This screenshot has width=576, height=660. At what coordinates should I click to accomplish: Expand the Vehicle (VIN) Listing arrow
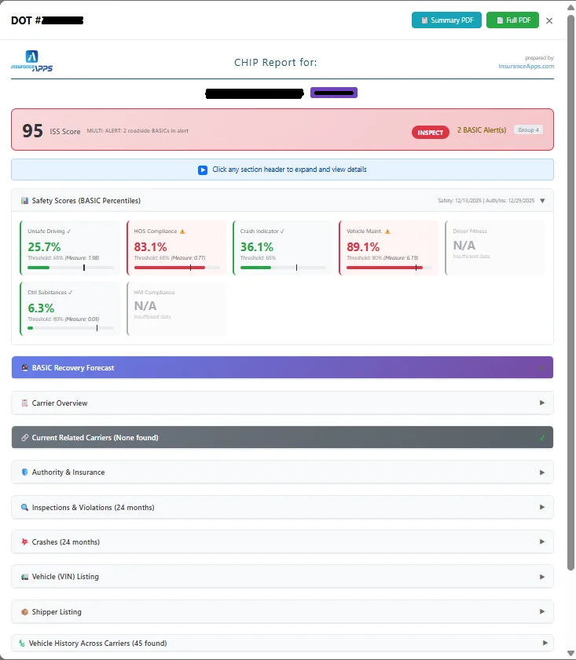pyautogui.click(x=542, y=577)
